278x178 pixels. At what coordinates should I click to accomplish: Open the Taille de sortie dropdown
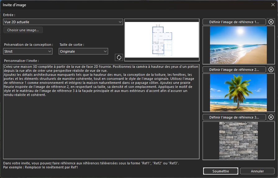83,51
